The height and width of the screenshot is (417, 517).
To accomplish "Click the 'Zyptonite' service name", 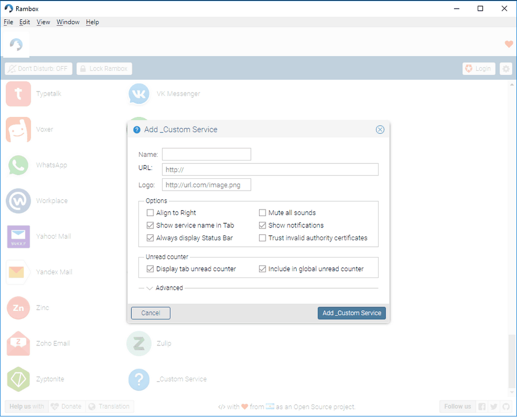I will click(x=50, y=379).
